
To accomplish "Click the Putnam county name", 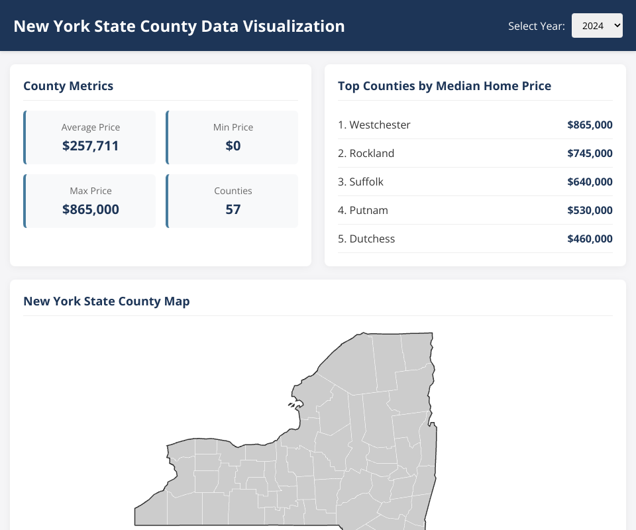I will tap(368, 210).
